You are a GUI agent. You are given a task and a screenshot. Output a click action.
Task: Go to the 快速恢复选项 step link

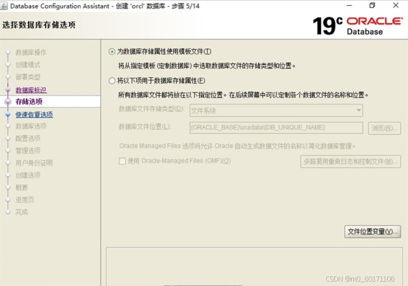(x=34, y=114)
